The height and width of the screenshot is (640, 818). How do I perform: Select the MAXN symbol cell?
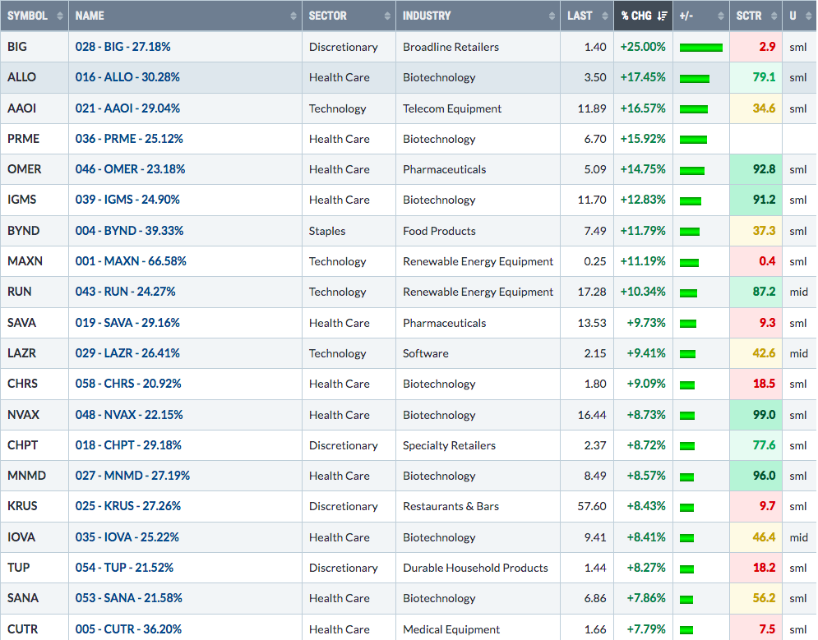point(35,261)
